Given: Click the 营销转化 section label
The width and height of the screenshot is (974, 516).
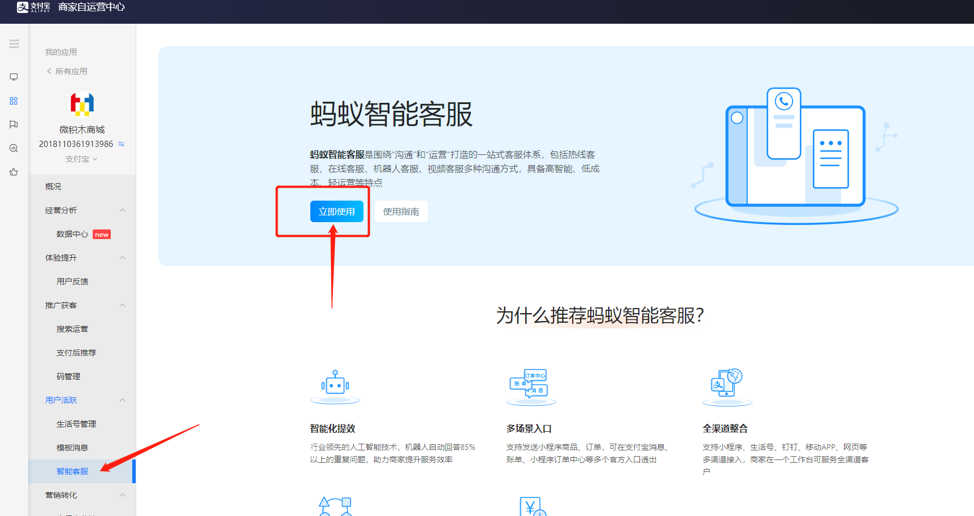Looking at the screenshot, I should tap(61, 495).
